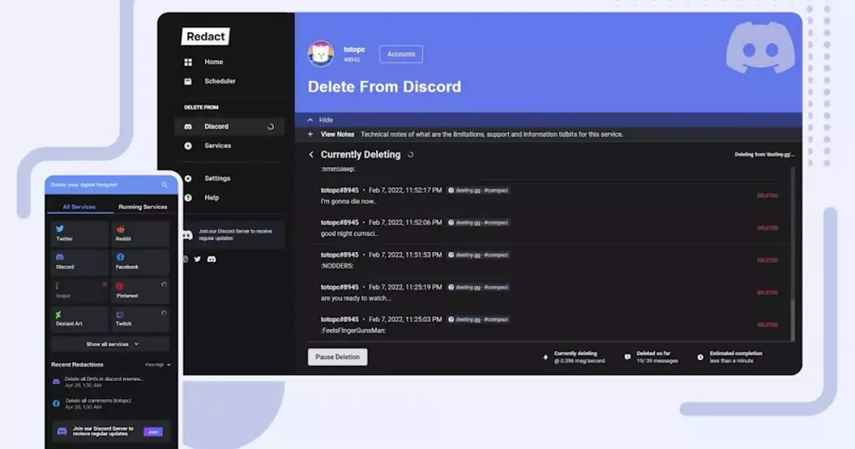Click the channel tag on the 11:52:17 PM message
Screen dimensions: 855x449
click(478, 190)
